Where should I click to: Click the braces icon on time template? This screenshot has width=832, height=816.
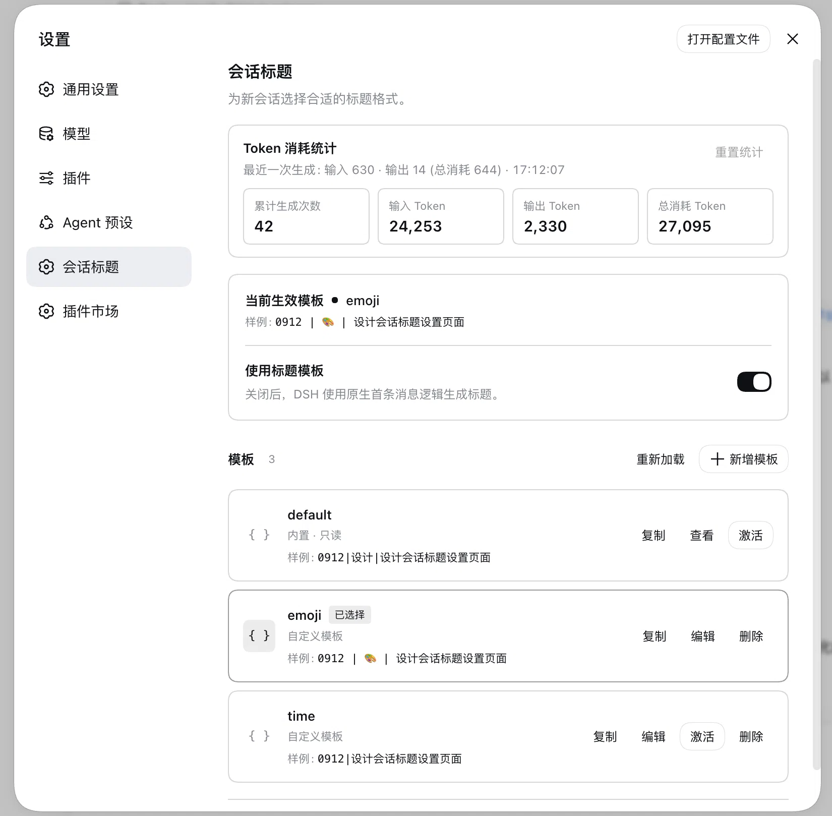coord(259,736)
